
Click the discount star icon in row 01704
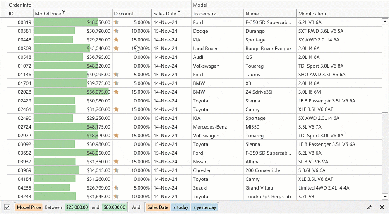click(x=116, y=83)
